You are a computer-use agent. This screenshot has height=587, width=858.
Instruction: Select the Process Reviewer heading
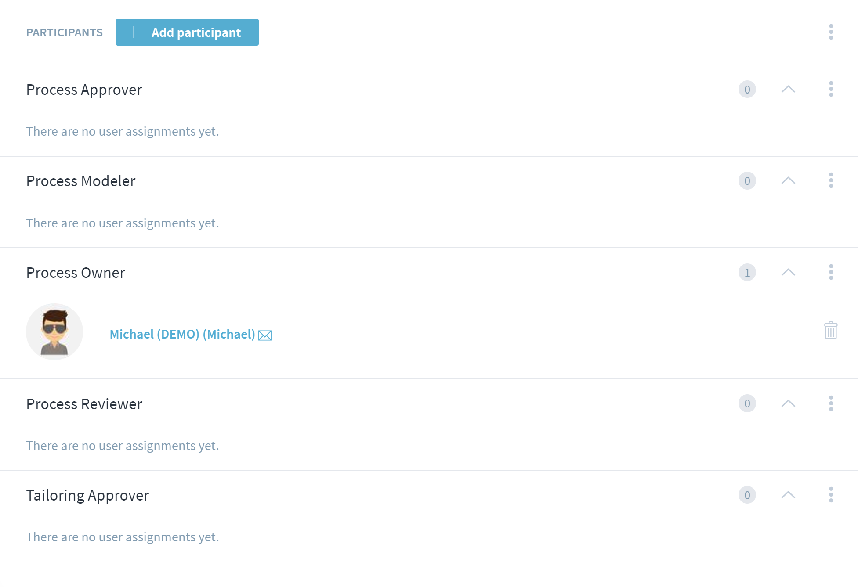click(84, 404)
